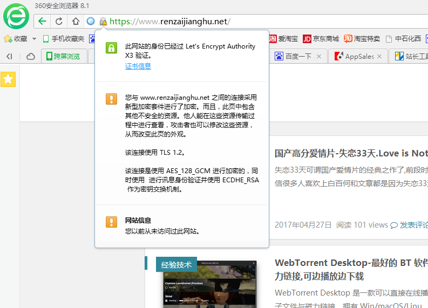This screenshot has width=428, height=308.
Task: Click the text 您以前从未访问过此网站。
Action: 162,231
